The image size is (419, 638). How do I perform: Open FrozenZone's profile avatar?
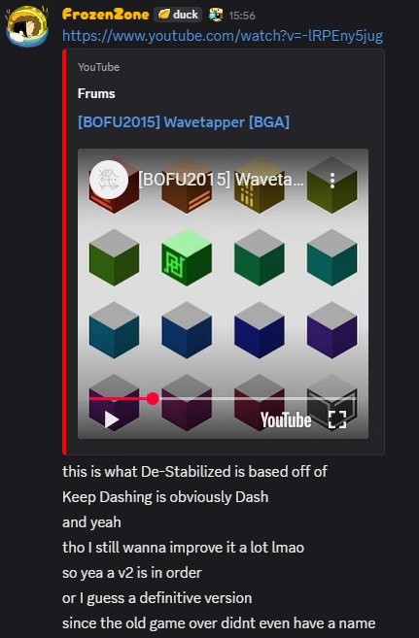coord(27,26)
